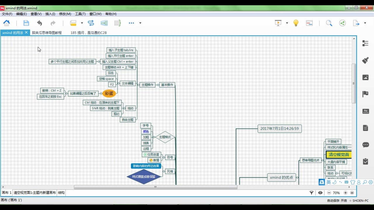Open the filter funnel in status bar
This screenshot has width=374, height=210.
(311, 193)
